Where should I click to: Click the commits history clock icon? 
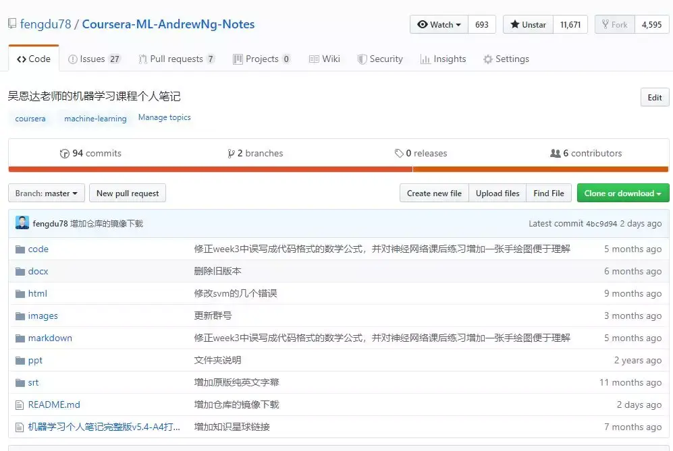64,154
